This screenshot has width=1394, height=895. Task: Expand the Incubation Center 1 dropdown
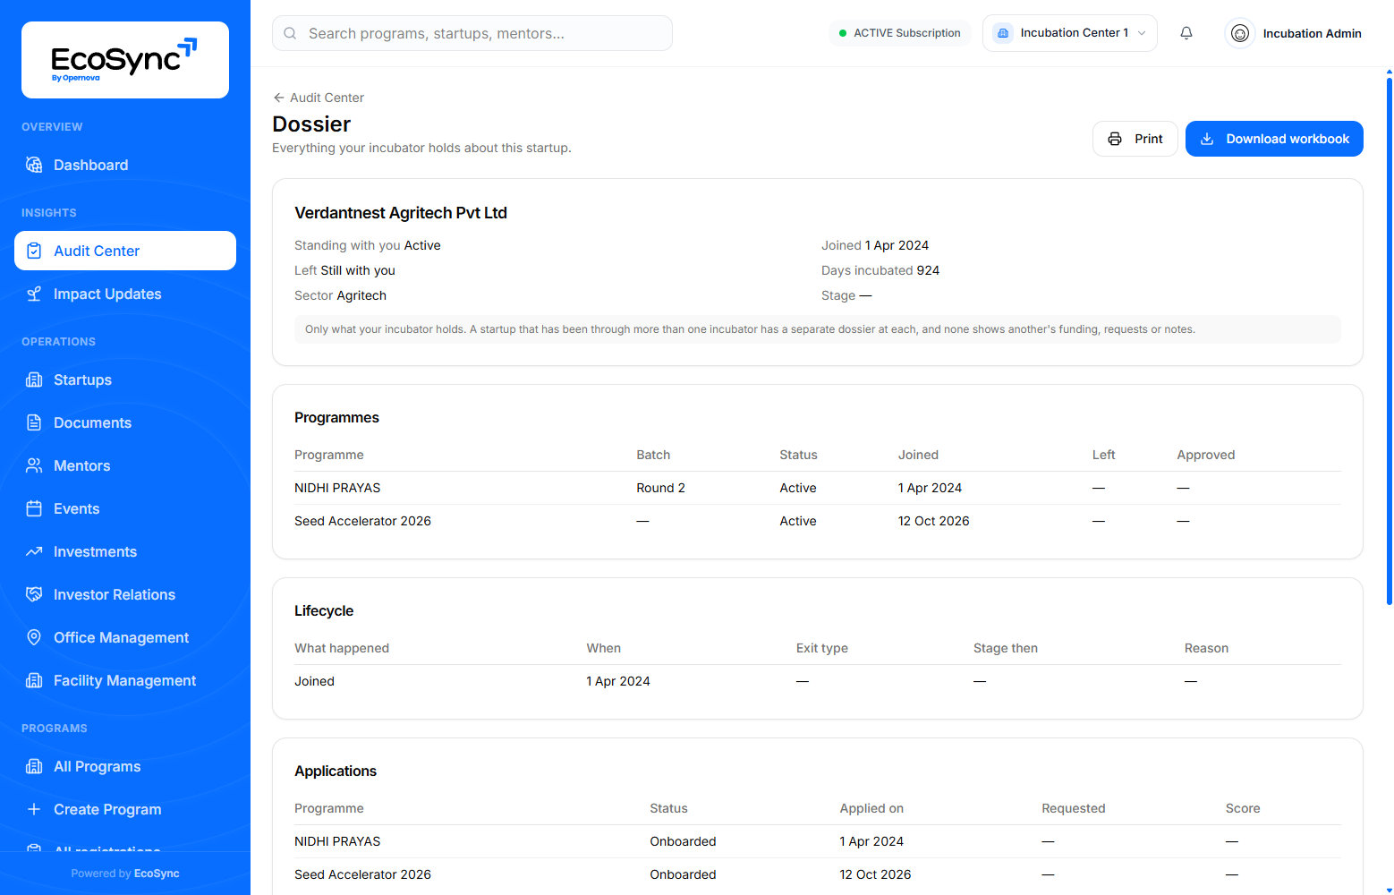point(1070,33)
